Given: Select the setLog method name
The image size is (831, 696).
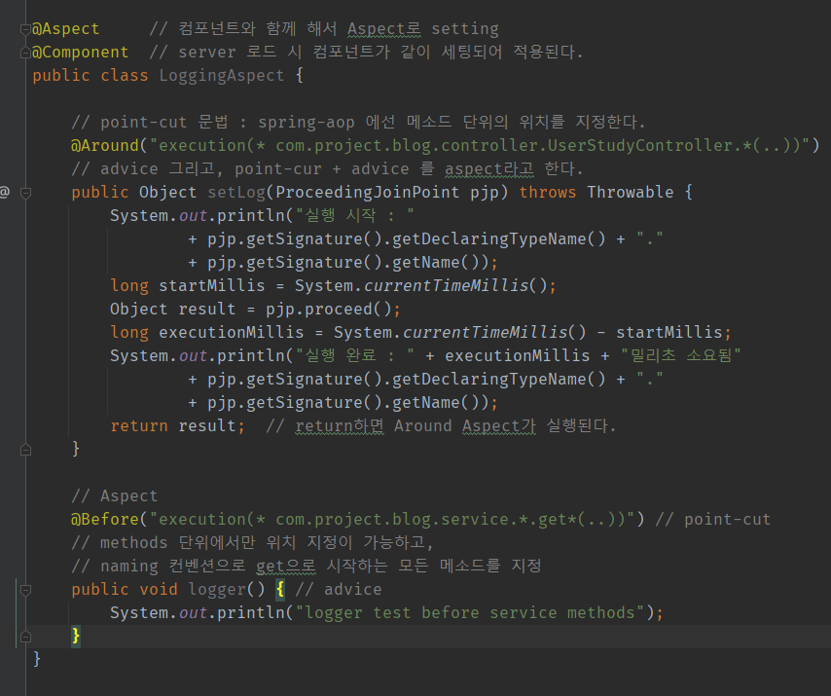Looking at the screenshot, I should click(x=236, y=192).
